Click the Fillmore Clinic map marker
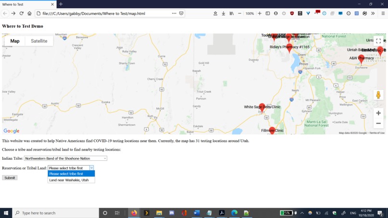This screenshot has width=388, height=218. pos(272,130)
